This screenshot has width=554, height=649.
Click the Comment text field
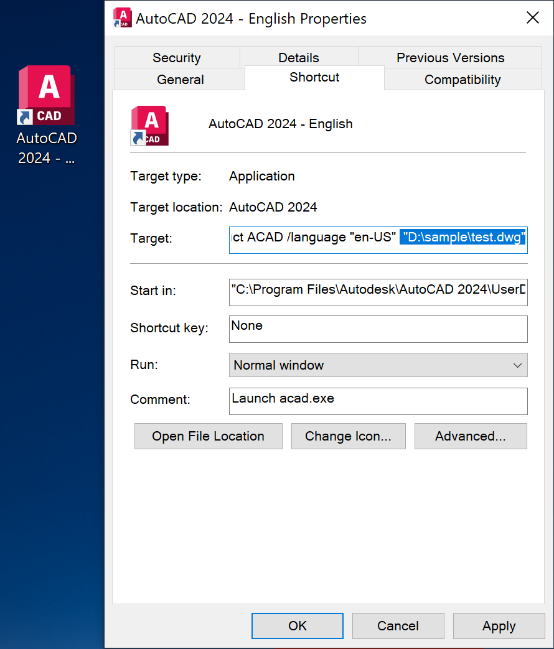[x=378, y=401]
